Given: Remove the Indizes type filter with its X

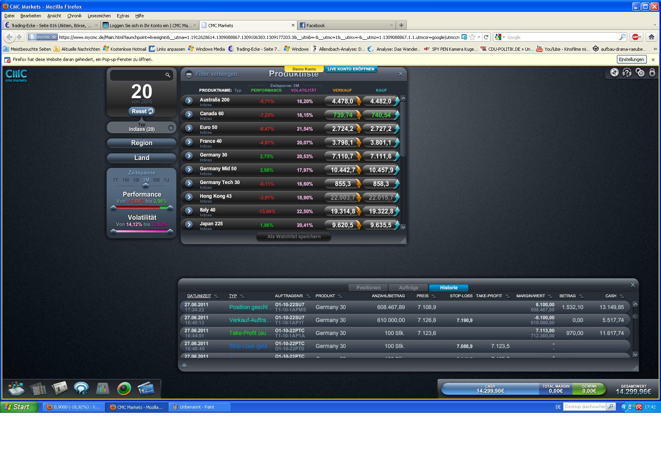Looking at the screenshot, I should [x=170, y=128].
